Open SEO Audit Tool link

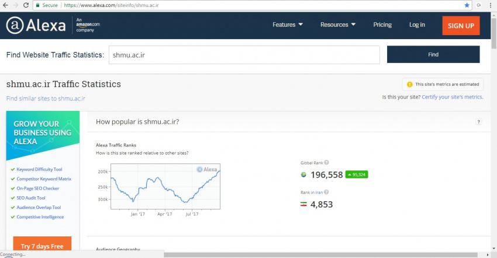(x=31, y=198)
